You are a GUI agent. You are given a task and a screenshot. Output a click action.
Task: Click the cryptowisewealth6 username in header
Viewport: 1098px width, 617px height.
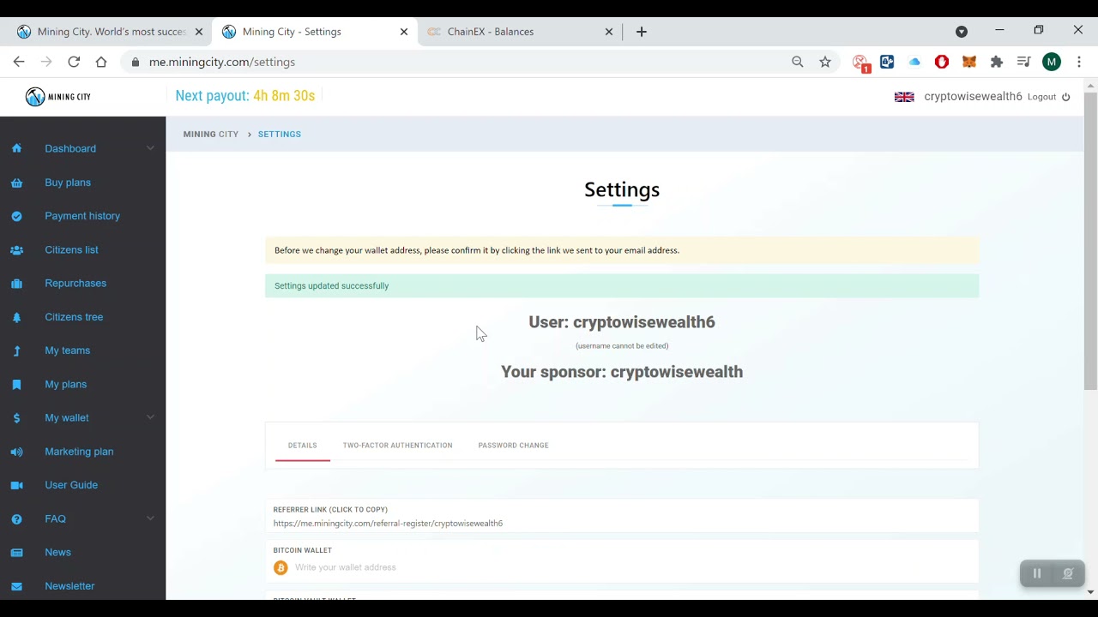[x=973, y=97]
